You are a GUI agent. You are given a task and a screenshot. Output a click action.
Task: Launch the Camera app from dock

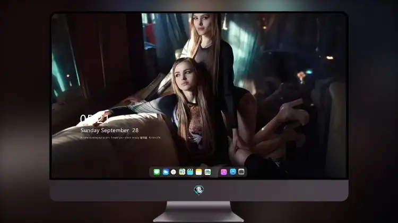(x=241, y=172)
